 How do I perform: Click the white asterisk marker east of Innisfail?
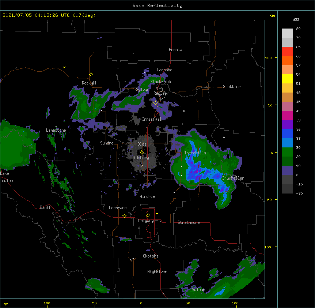[x=183, y=111]
